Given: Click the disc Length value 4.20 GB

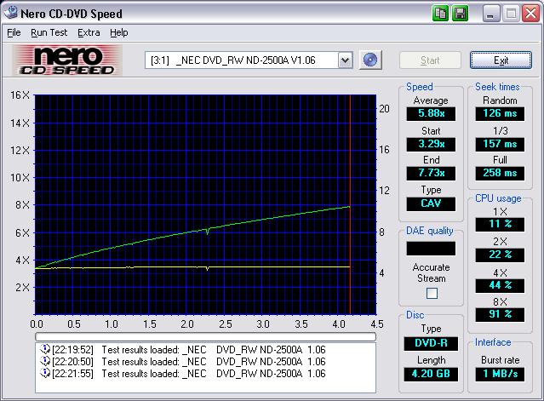Looking at the screenshot, I should 431,374.
